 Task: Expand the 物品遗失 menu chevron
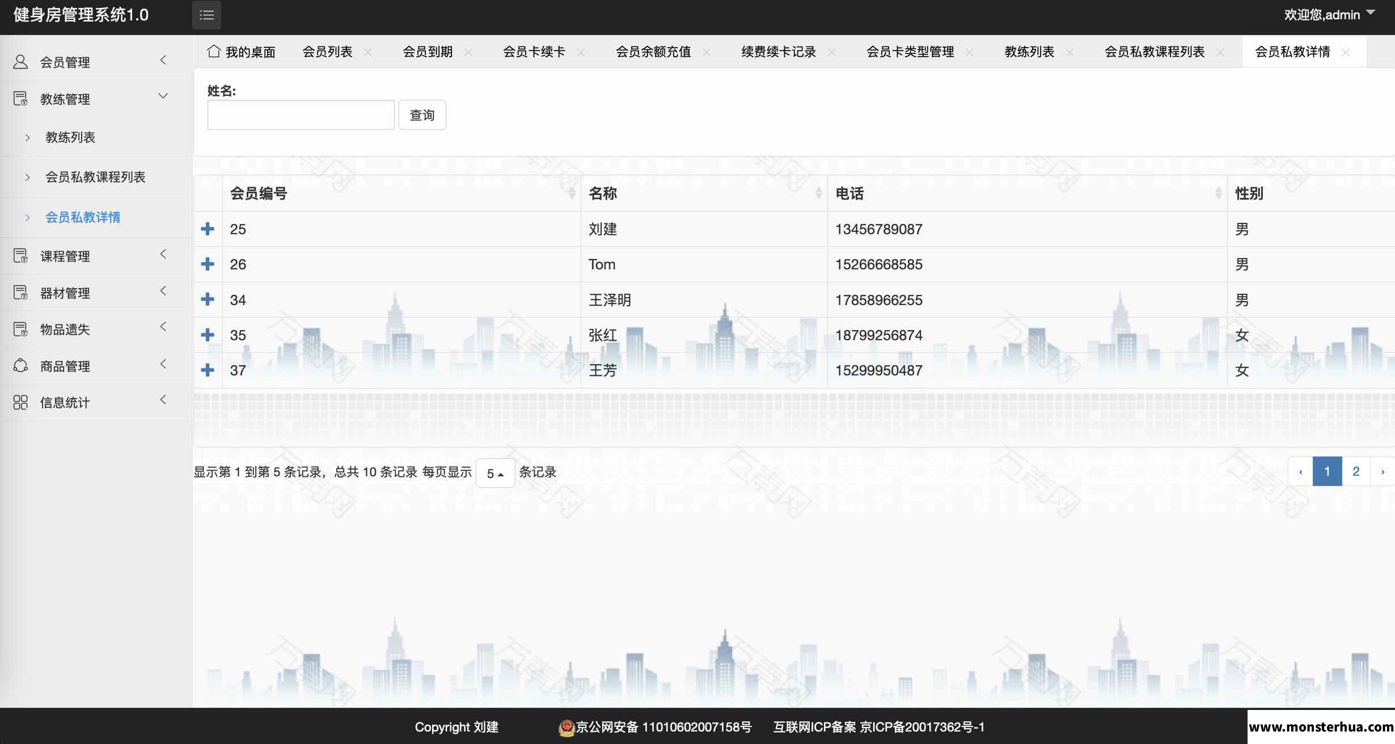pyautogui.click(x=163, y=327)
